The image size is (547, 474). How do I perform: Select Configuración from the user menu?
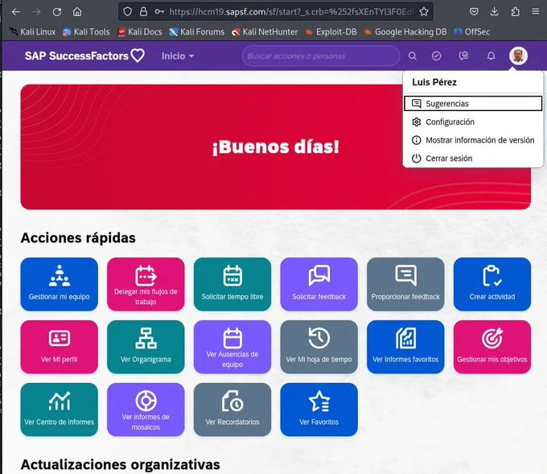(x=473, y=122)
